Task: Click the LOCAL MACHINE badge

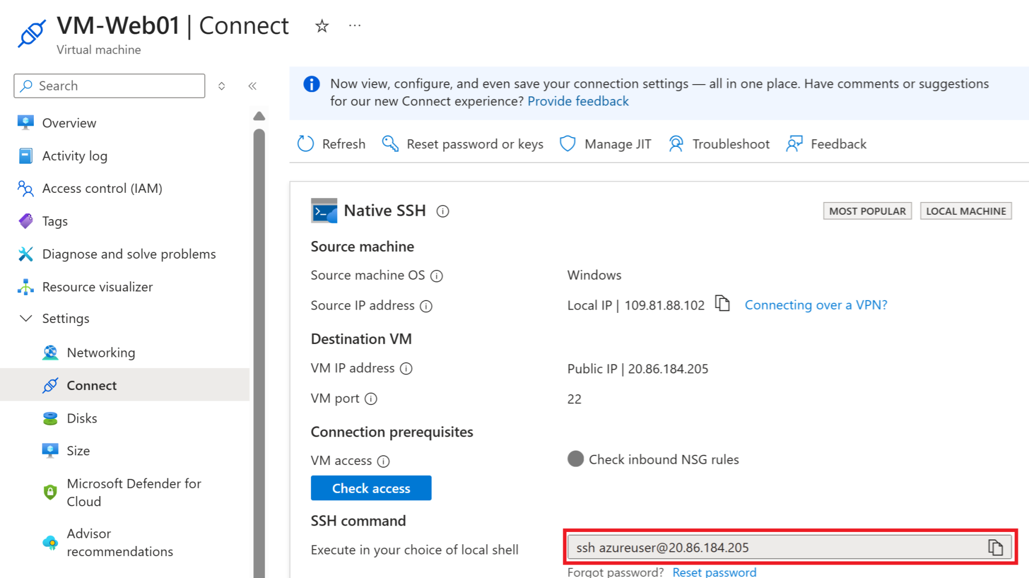Action: 966,211
